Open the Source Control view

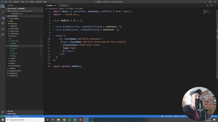[3, 17]
